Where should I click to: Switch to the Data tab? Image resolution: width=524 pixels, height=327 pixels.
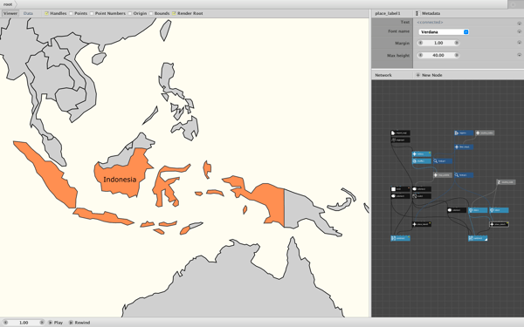(28, 13)
